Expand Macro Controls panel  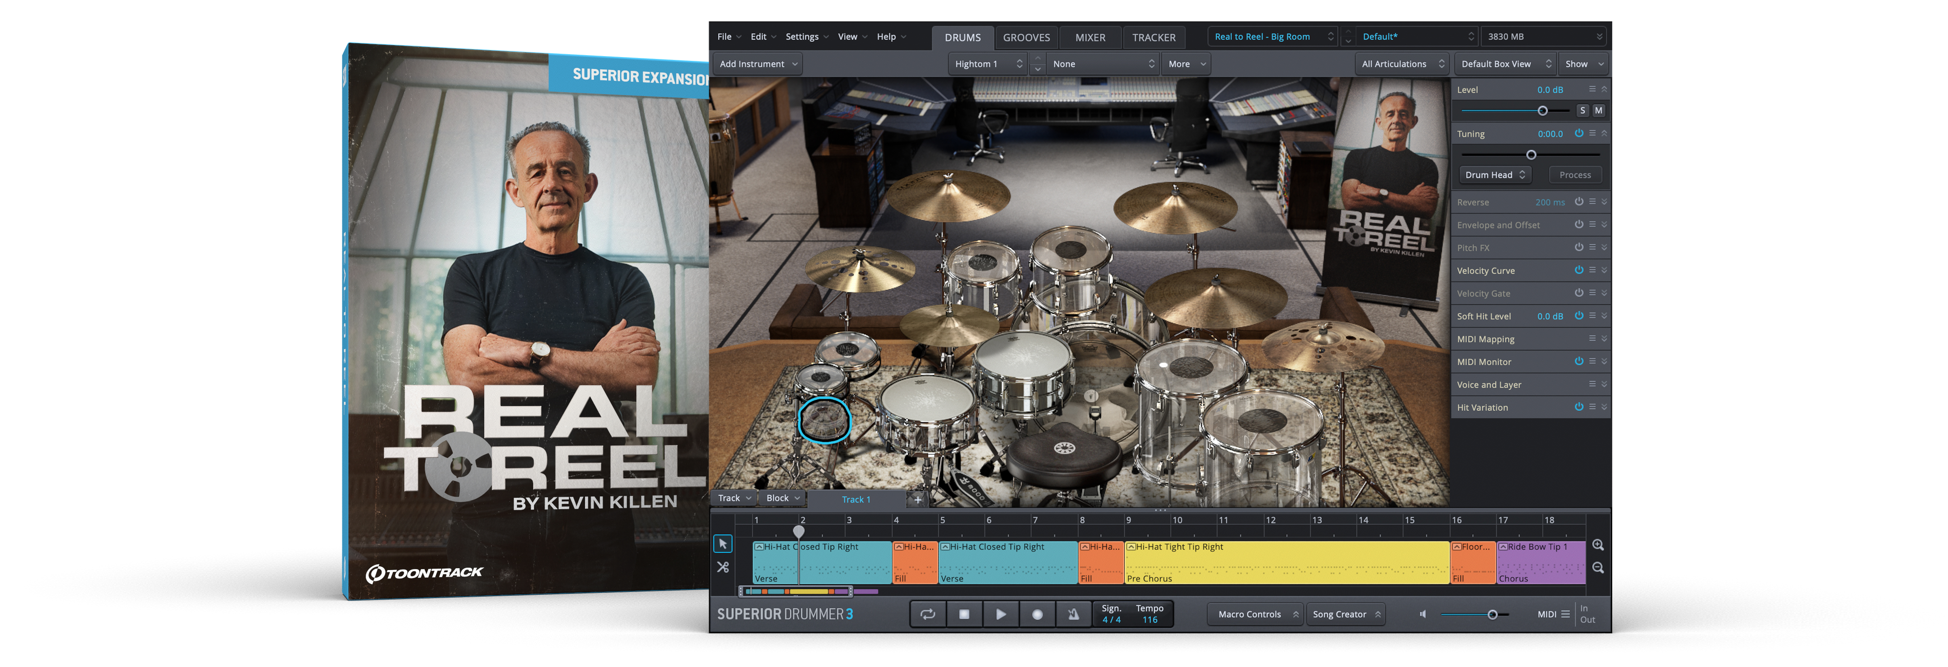1256,614
